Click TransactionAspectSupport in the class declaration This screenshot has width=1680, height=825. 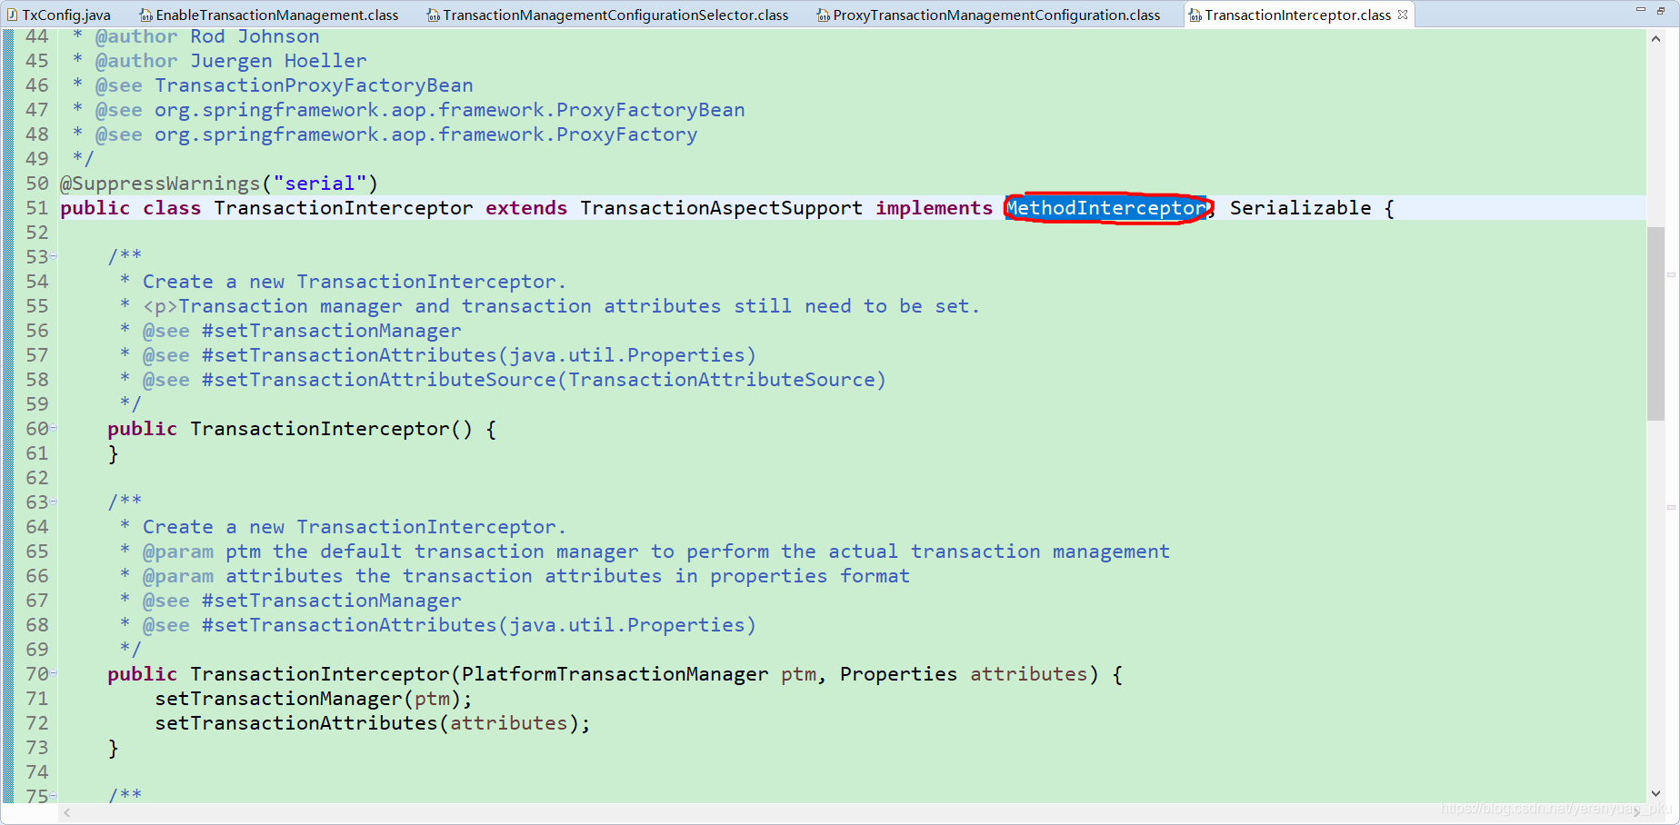pos(722,208)
